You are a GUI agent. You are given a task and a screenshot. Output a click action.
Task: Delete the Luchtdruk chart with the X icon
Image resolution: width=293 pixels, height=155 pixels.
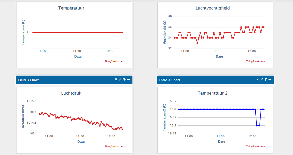(x=116, y=79)
